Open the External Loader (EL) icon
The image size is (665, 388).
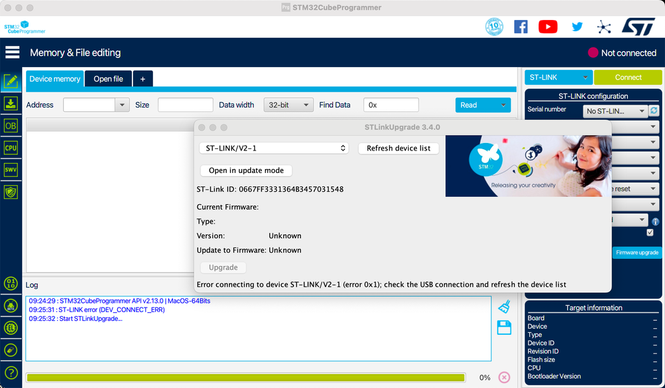11,327
